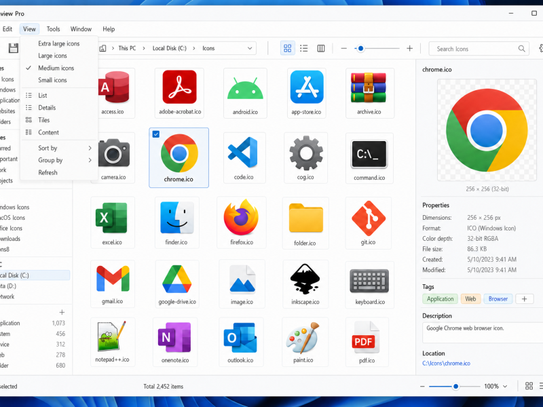Select List from the View menu
The height and width of the screenshot is (407, 543).
[59, 96]
